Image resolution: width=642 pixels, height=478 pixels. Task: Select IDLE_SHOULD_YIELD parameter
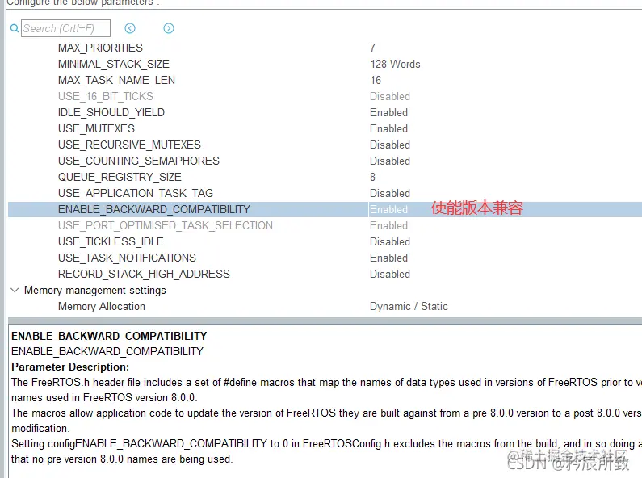[x=111, y=112]
